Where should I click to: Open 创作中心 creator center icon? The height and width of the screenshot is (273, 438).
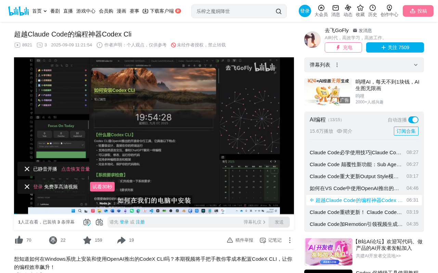click(389, 11)
